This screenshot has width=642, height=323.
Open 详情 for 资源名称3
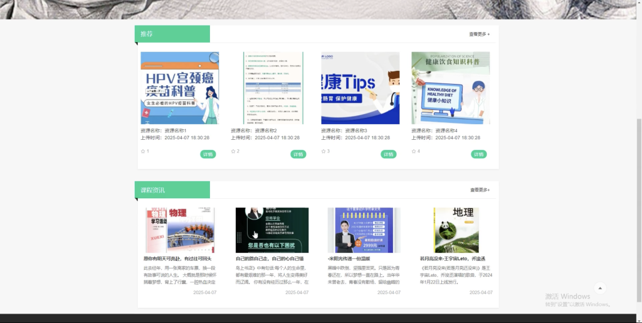tap(389, 154)
